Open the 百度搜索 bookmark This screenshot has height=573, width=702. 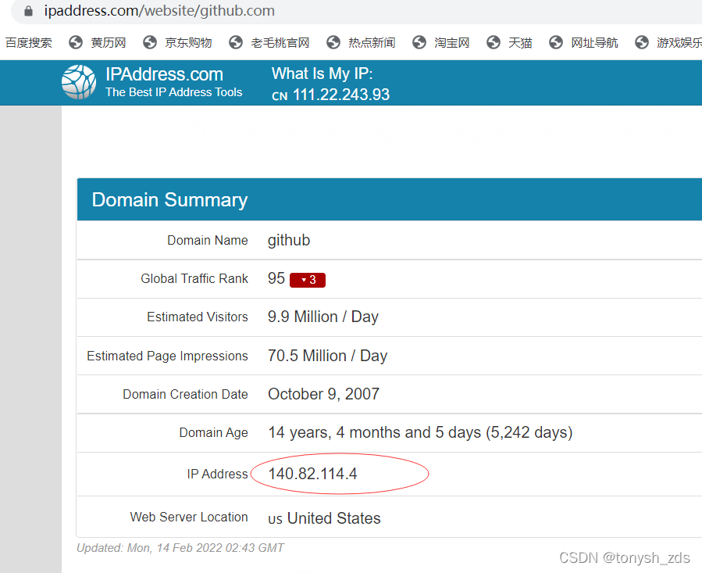(29, 42)
